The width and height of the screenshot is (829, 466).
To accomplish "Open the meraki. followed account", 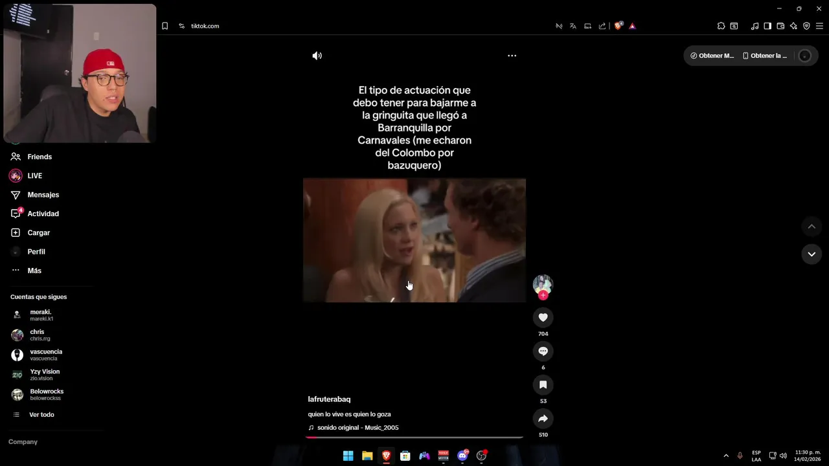I will coord(41,315).
